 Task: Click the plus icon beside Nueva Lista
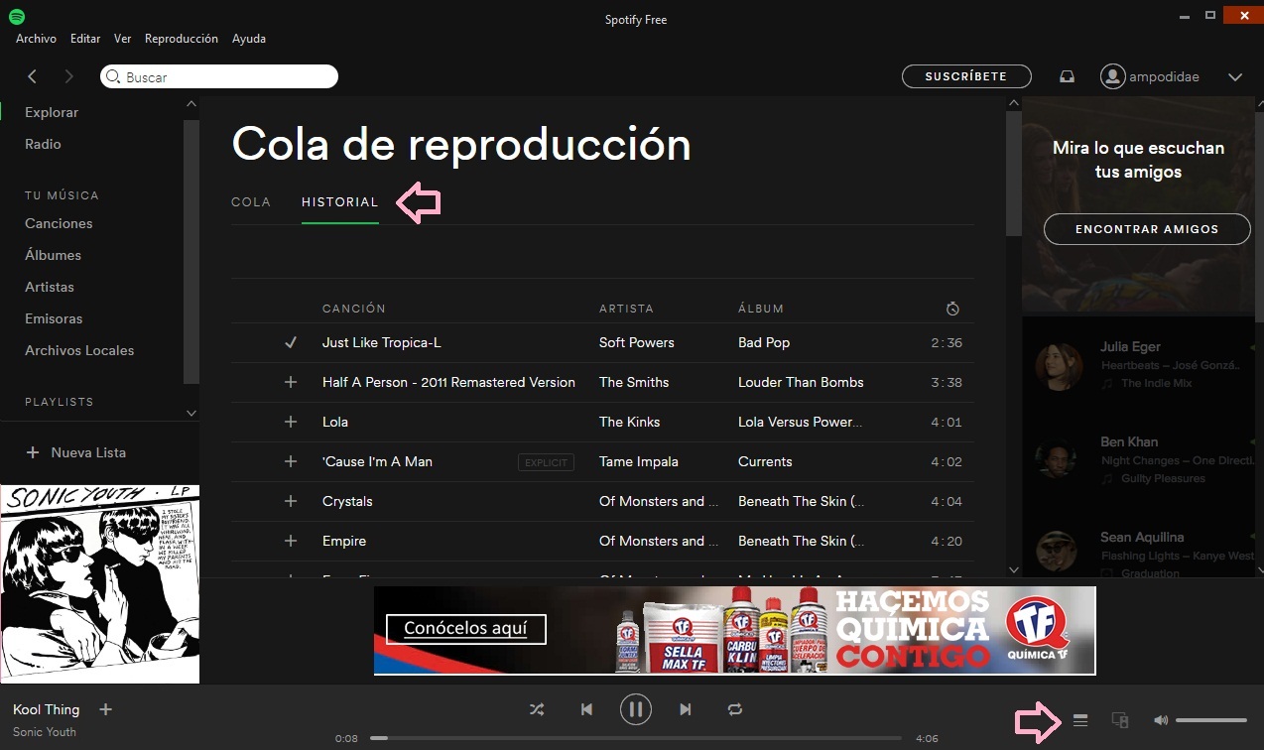pyautogui.click(x=33, y=452)
